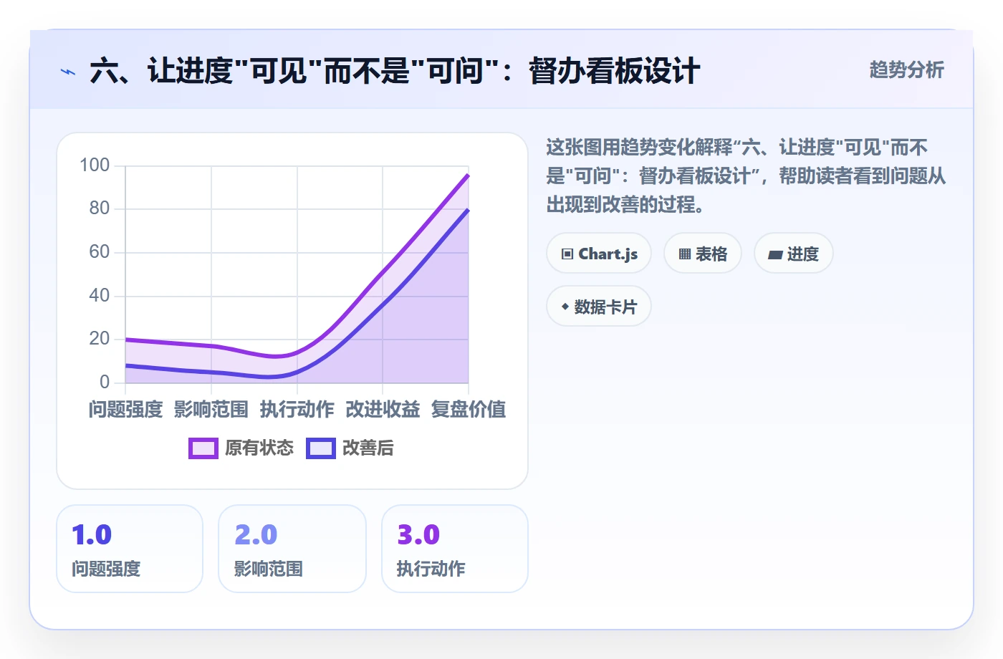Click the 60 y-axis value
Image resolution: width=1003 pixels, height=659 pixels.
pos(100,252)
